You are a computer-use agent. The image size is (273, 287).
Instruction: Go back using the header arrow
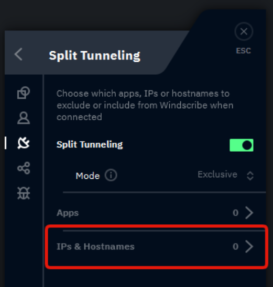[18, 54]
